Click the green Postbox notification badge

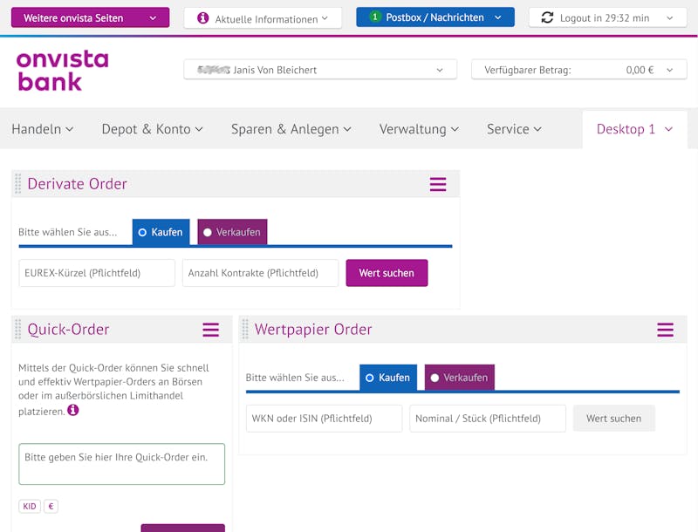pos(375,17)
